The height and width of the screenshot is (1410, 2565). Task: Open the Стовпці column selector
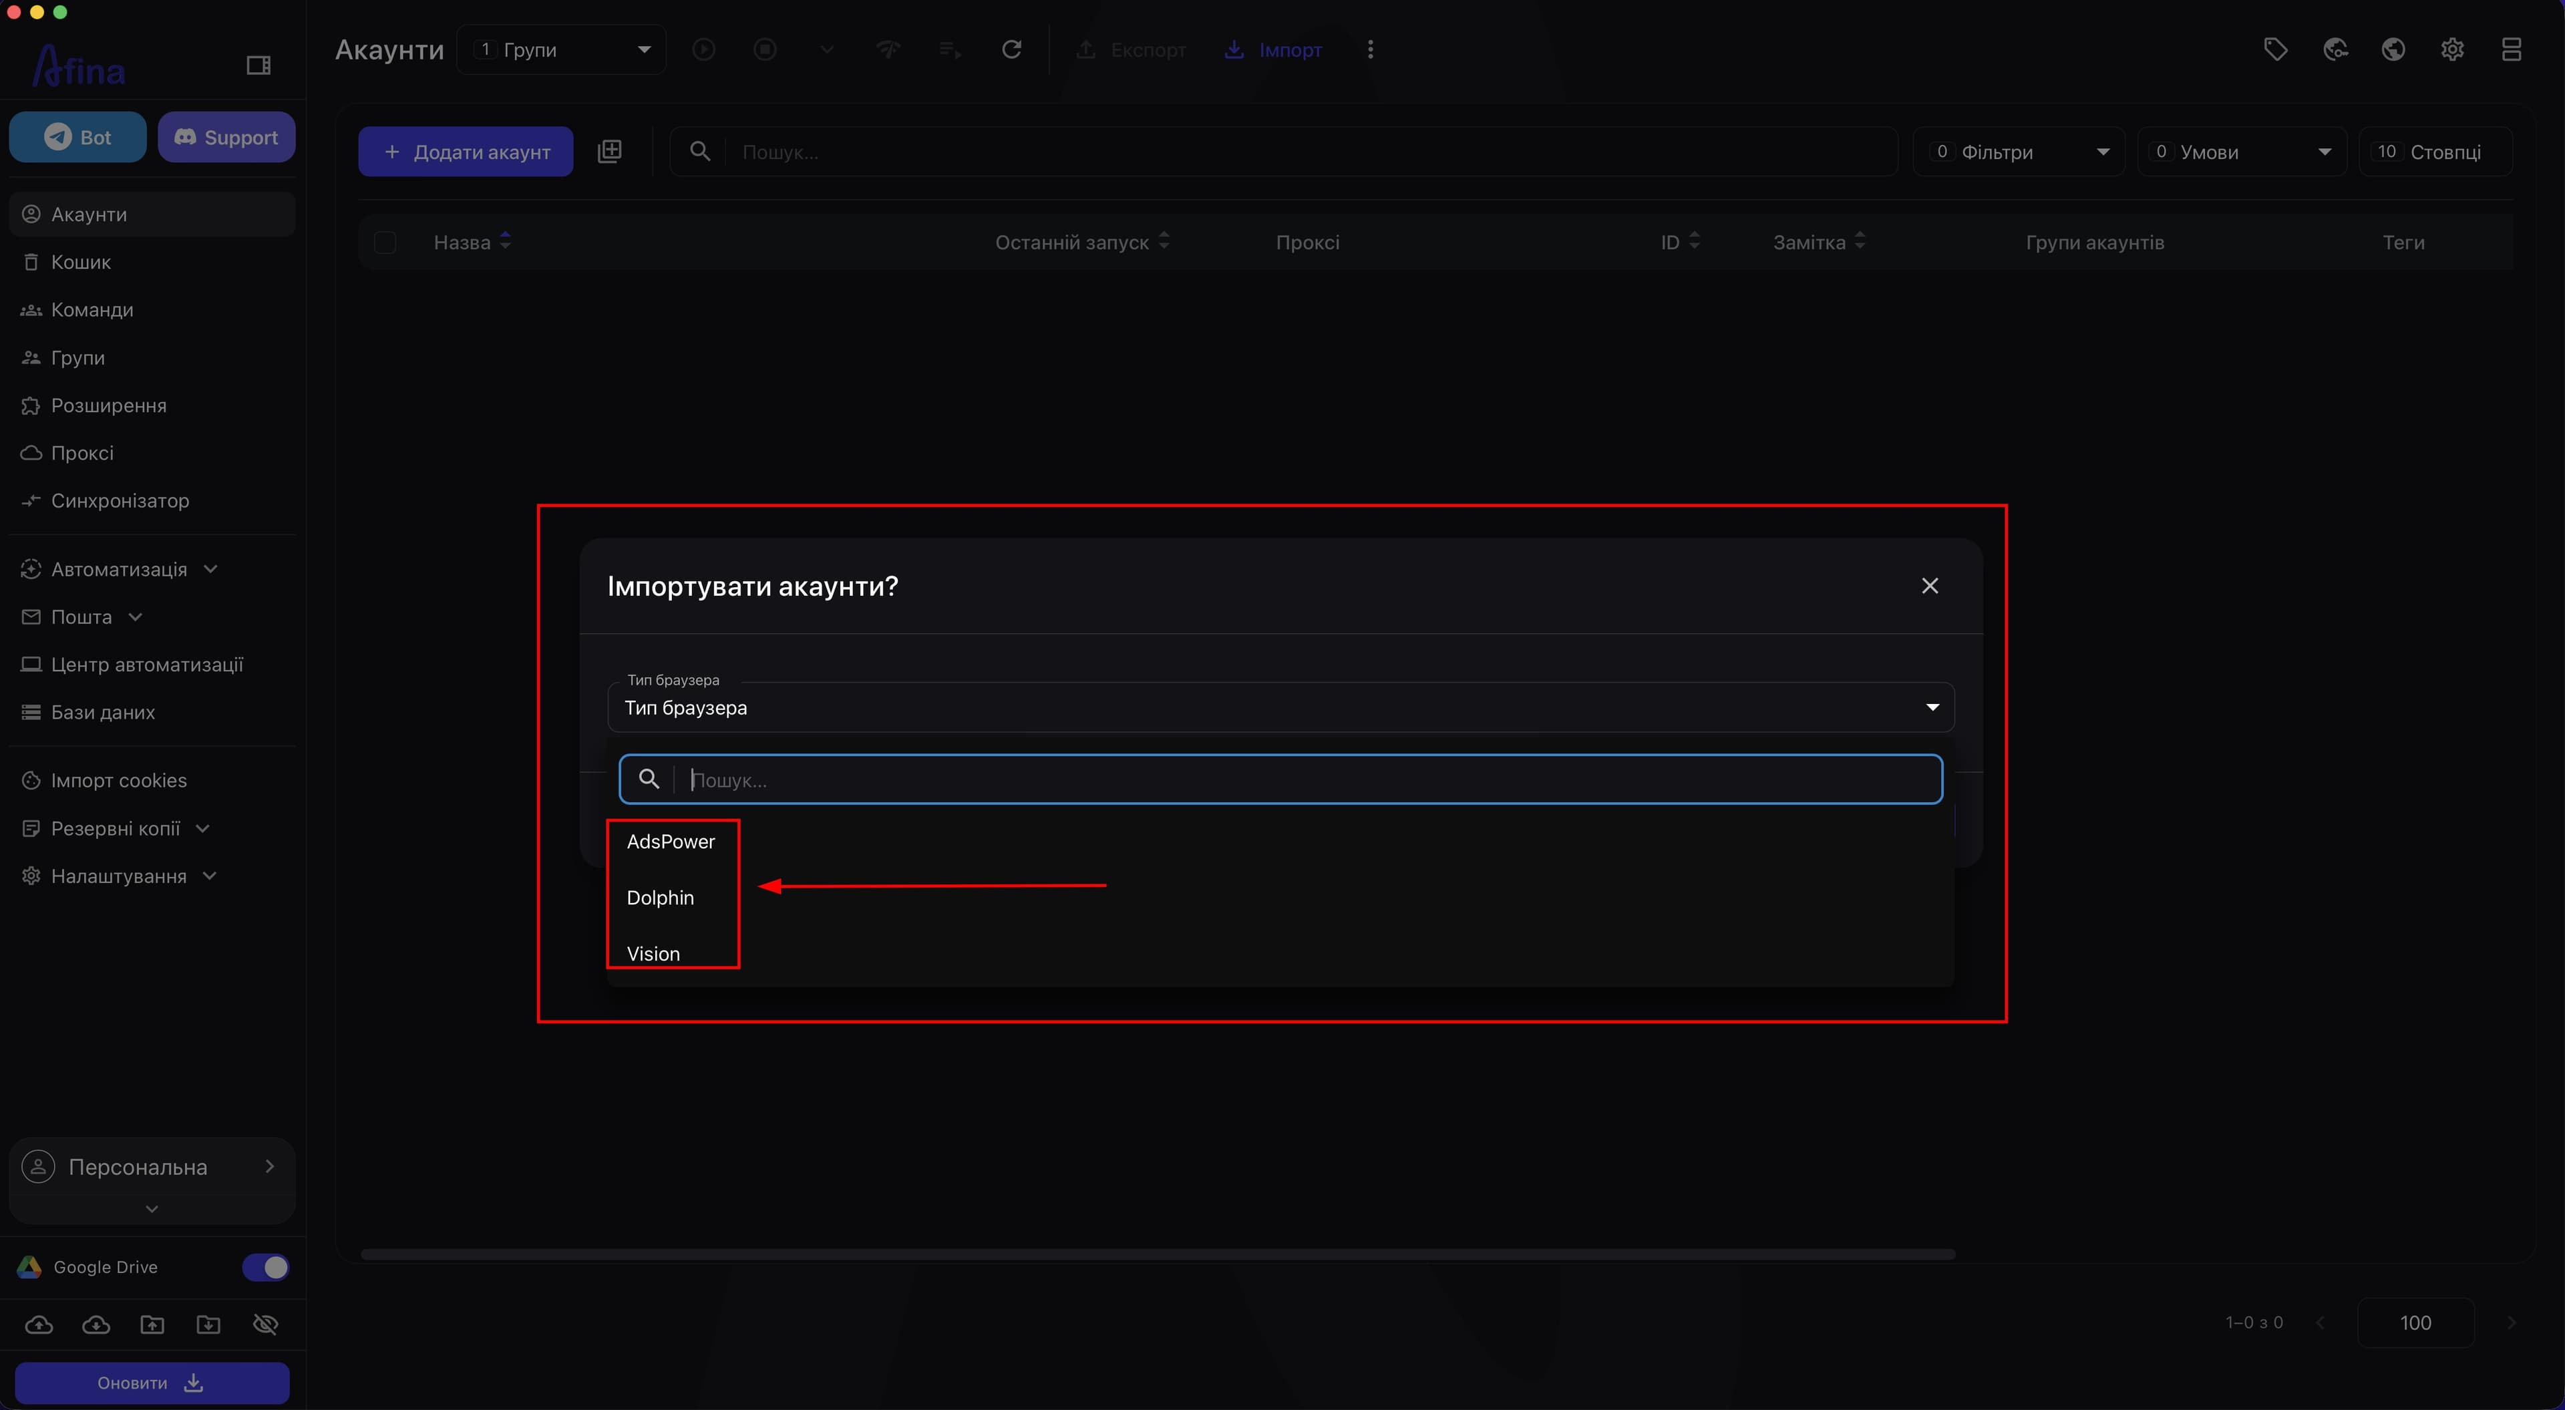coord(2435,152)
